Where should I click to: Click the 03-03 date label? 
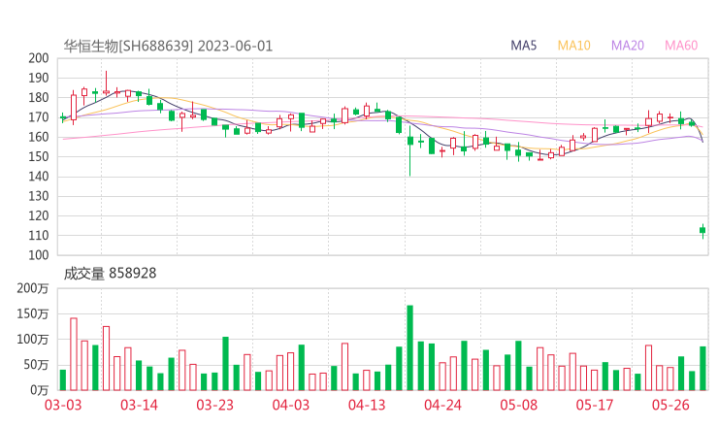(x=63, y=405)
